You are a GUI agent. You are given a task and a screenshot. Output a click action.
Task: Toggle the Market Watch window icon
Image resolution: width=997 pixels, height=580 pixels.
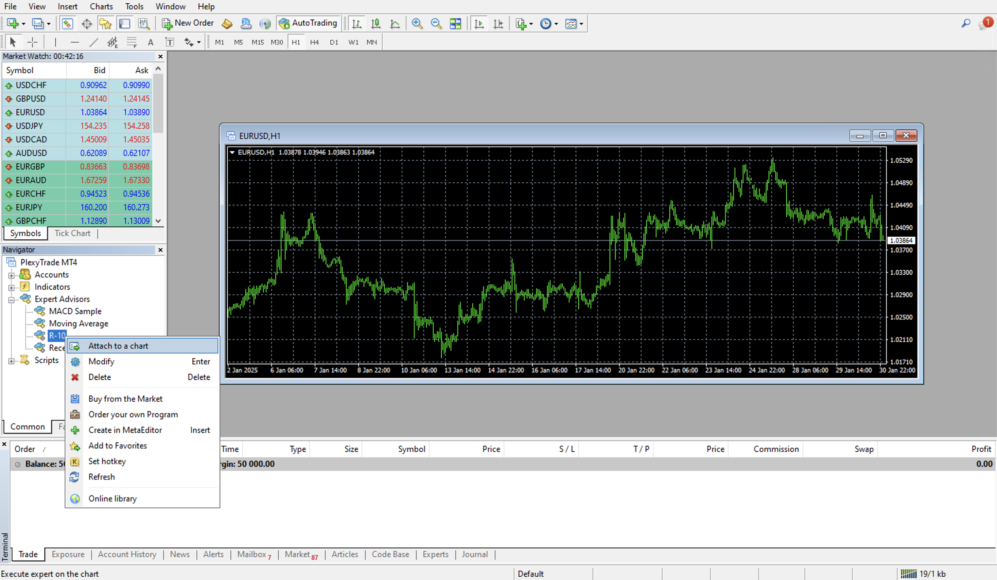coord(67,24)
